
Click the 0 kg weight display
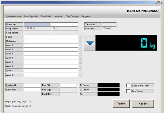(x=126, y=43)
